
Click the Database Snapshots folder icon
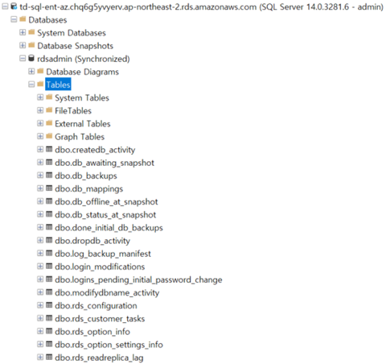tap(31, 45)
